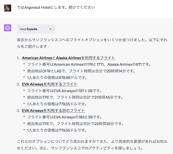
Task: Click the closing paragraph about アクティビティ
Action: 92,145
